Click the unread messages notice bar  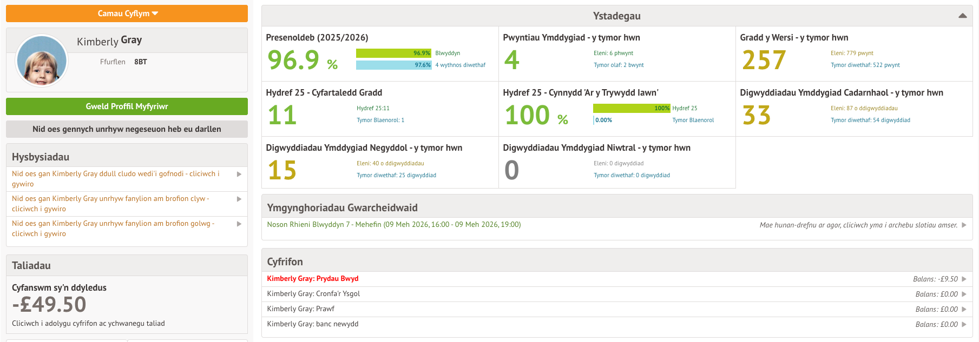coord(127,129)
